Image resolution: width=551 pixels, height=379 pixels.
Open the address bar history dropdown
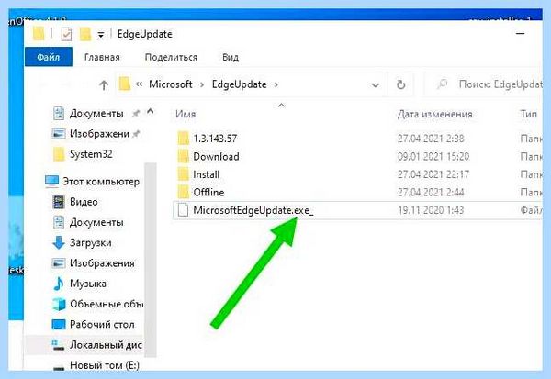coord(376,85)
